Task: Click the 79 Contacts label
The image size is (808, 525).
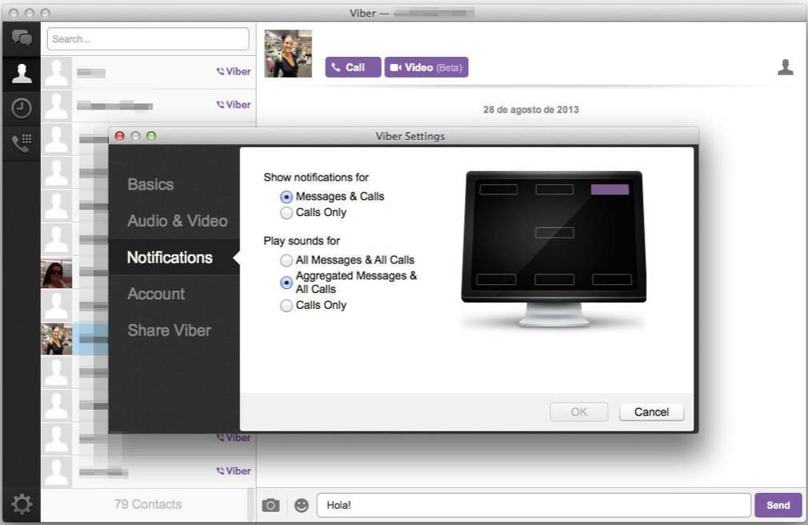Action: [148, 504]
